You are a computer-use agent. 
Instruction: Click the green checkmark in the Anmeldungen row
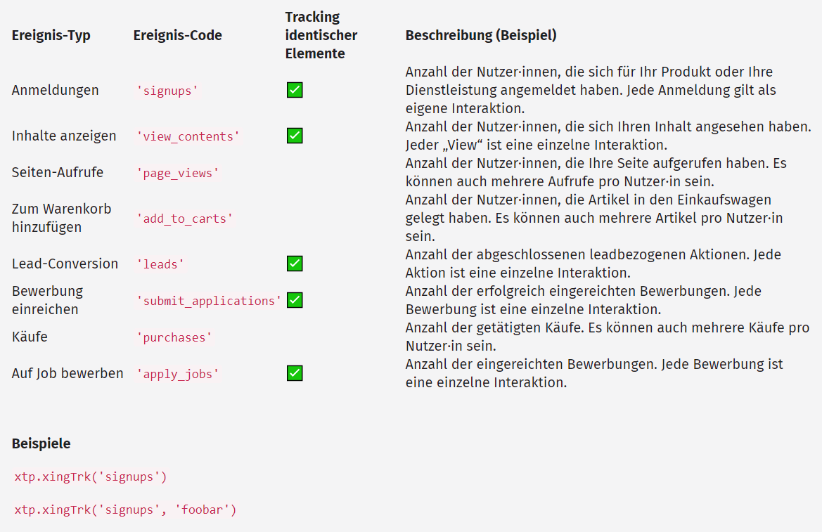point(295,90)
